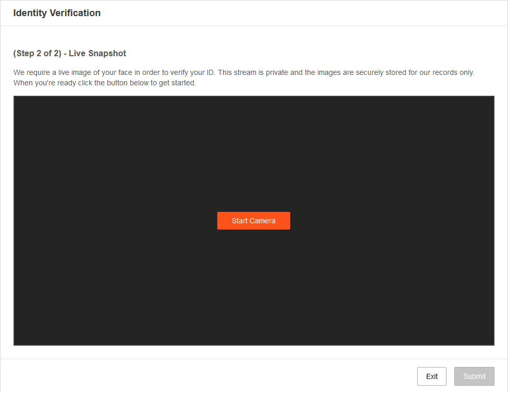Begin the webcam stream for the live snapshot
This screenshot has height=393, width=508.
[253, 221]
